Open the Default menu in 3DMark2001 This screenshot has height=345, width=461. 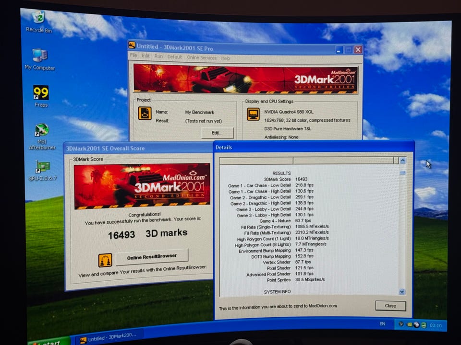[175, 57]
